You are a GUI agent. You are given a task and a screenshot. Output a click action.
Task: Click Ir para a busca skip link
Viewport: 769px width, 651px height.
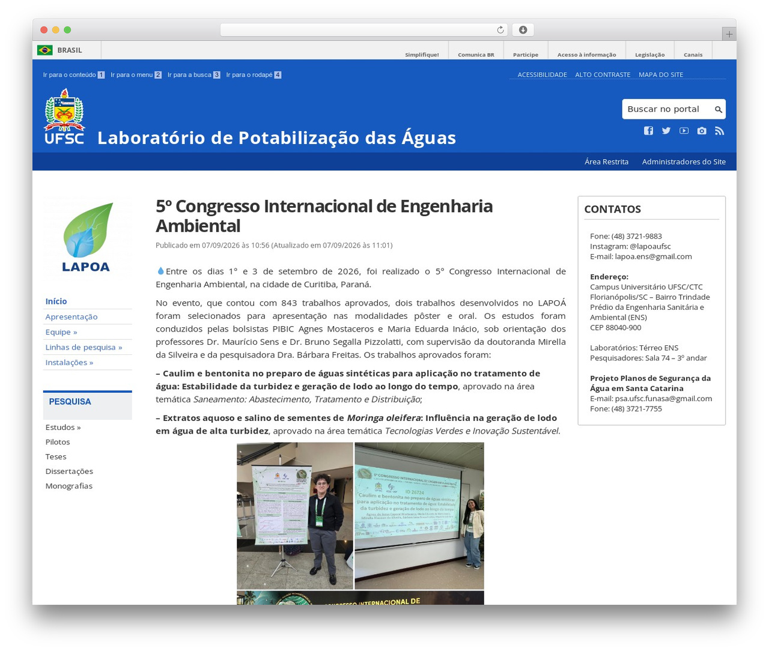pyautogui.click(x=193, y=75)
